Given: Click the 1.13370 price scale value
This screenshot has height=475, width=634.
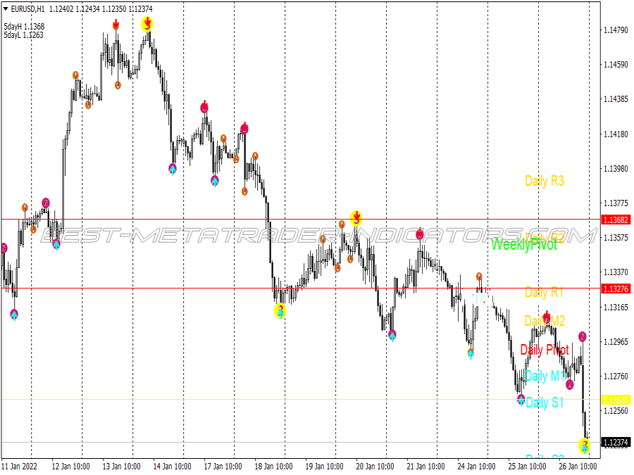Looking at the screenshot, I should (x=616, y=272).
